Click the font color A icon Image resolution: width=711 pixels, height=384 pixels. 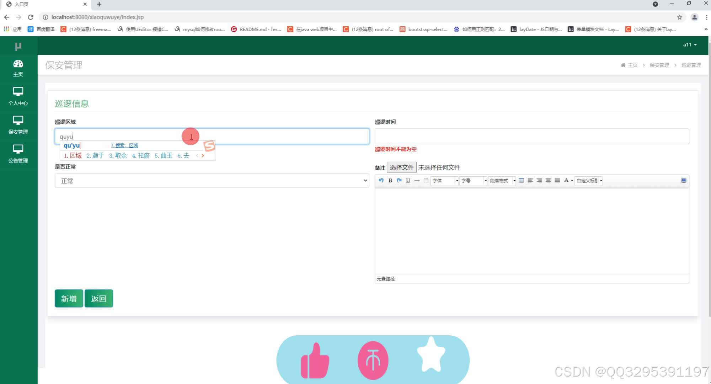coord(566,180)
